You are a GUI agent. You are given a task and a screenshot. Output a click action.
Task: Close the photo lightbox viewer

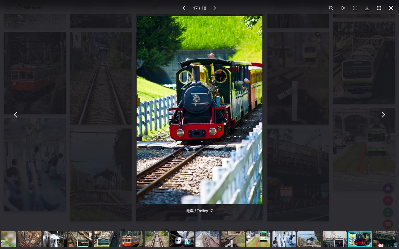pyautogui.click(x=391, y=8)
